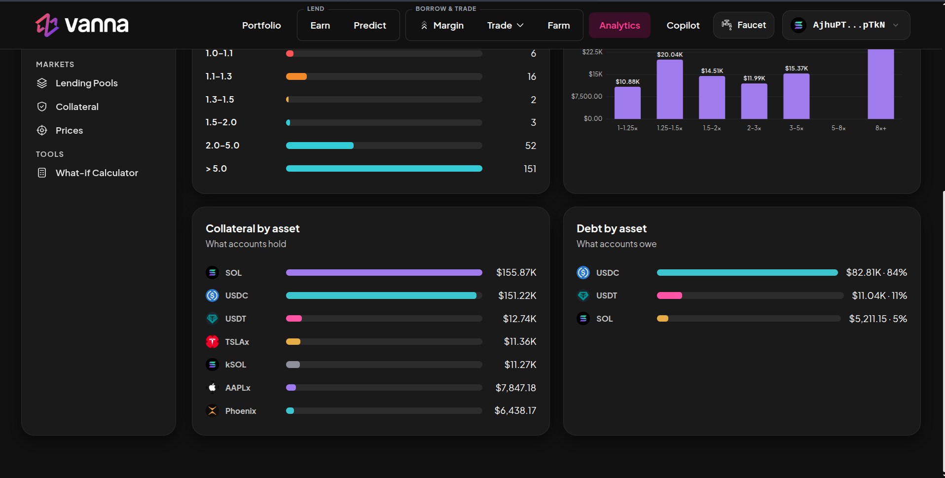The width and height of the screenshot is (945, 478).
Task: Click the $11.27K kSOL value
Action: click(x=520, y=365)
